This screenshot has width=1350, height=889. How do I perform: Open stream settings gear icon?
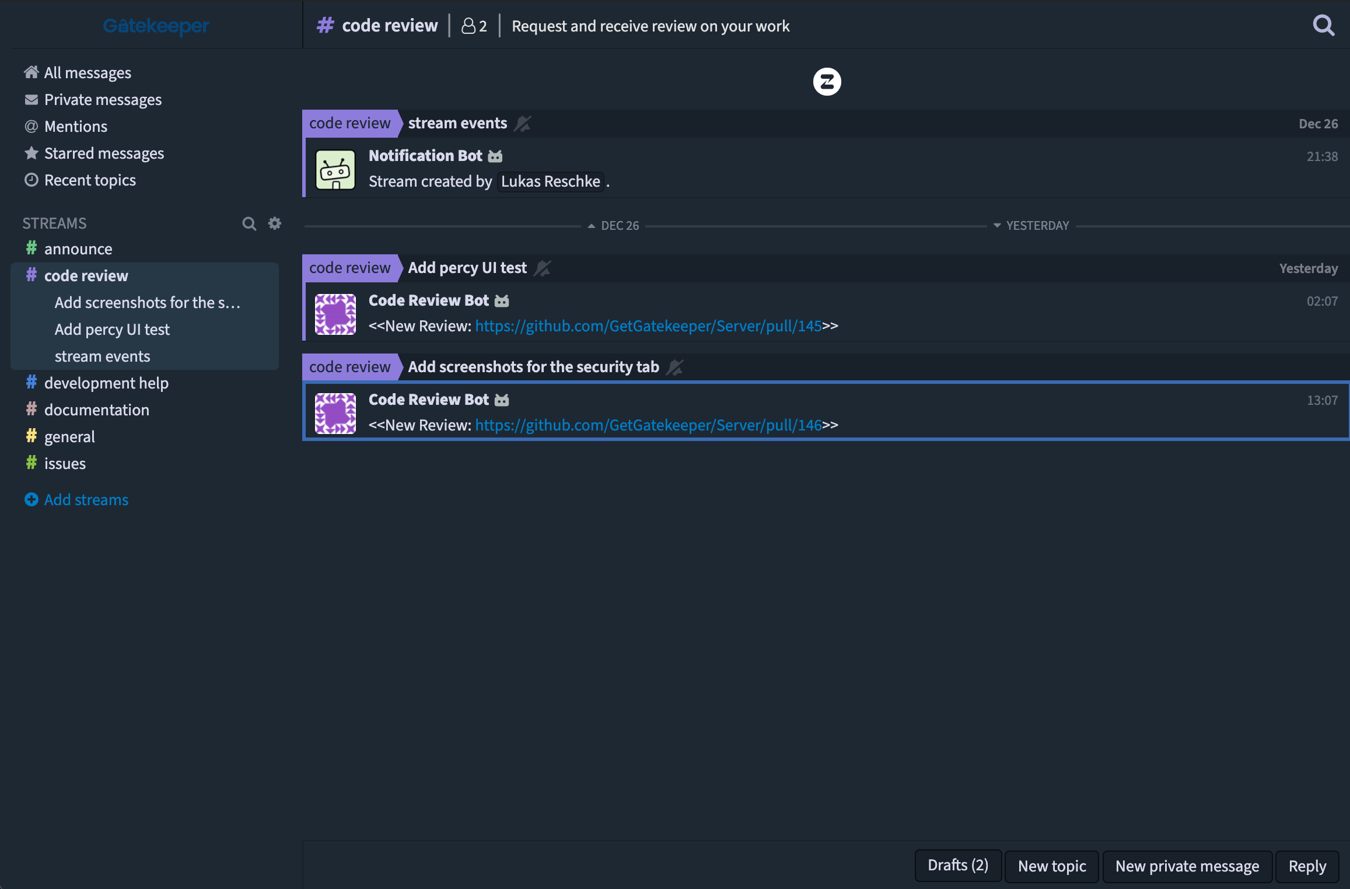click(275, 223)
